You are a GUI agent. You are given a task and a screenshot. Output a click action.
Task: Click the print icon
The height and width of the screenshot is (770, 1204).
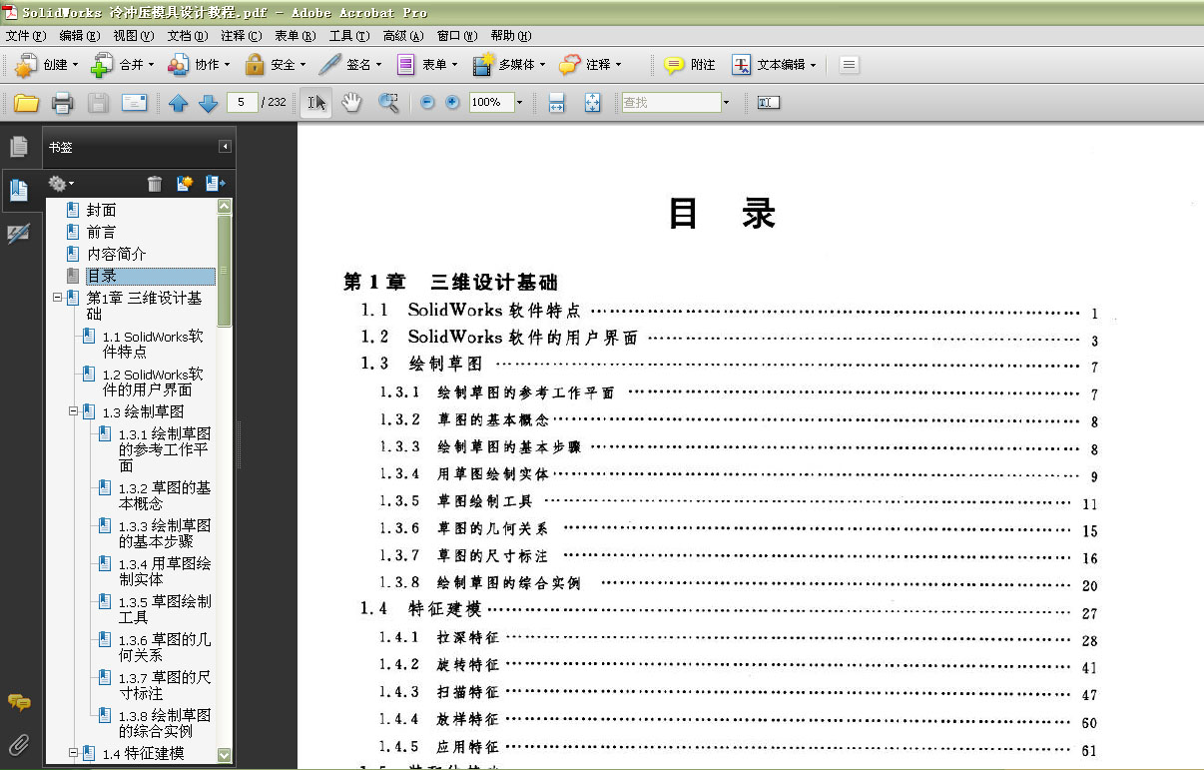pos(63,103)
